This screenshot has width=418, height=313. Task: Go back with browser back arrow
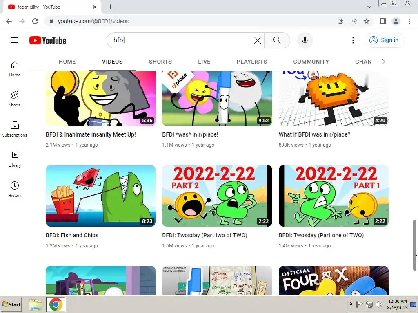(9, 21)
